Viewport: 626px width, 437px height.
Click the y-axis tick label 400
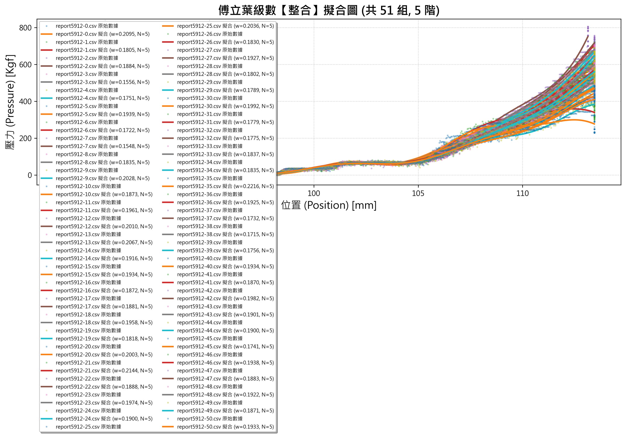[x=25, y=101]
